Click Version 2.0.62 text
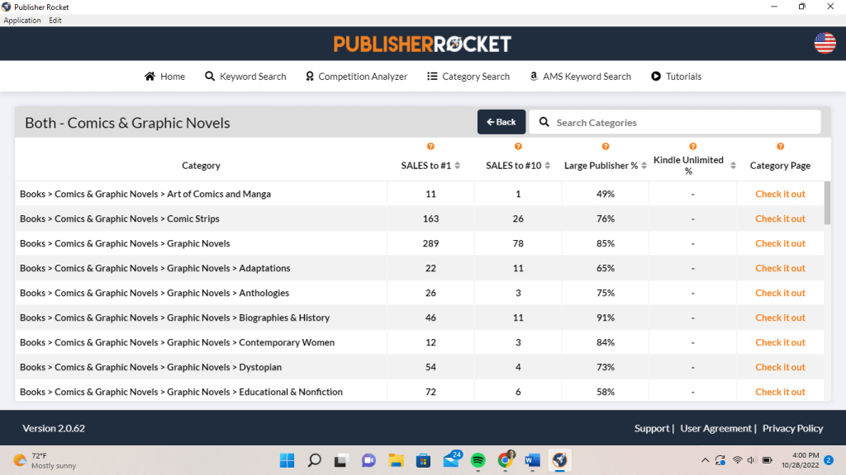Image resolution: width=846 pixels, height=475 pixels. [x=54, y=428]
